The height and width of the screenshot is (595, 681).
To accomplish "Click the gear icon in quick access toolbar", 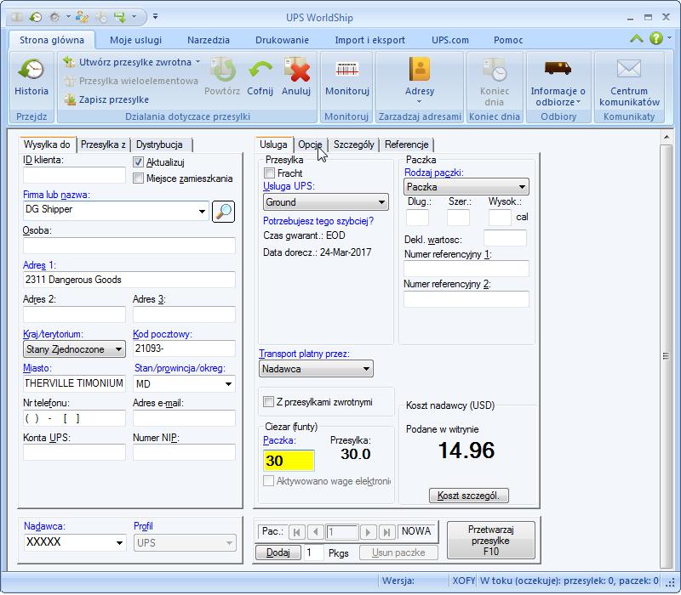I will point(54,17).
